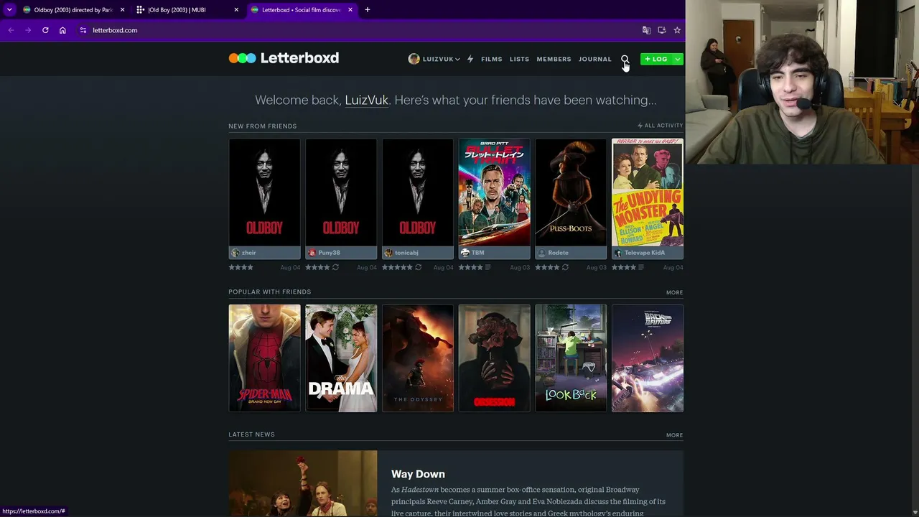The height and width of the screenshot is (517, 919).
Task: Close the Old Boy (2003) MUBI tab
Action: [236, 10]
